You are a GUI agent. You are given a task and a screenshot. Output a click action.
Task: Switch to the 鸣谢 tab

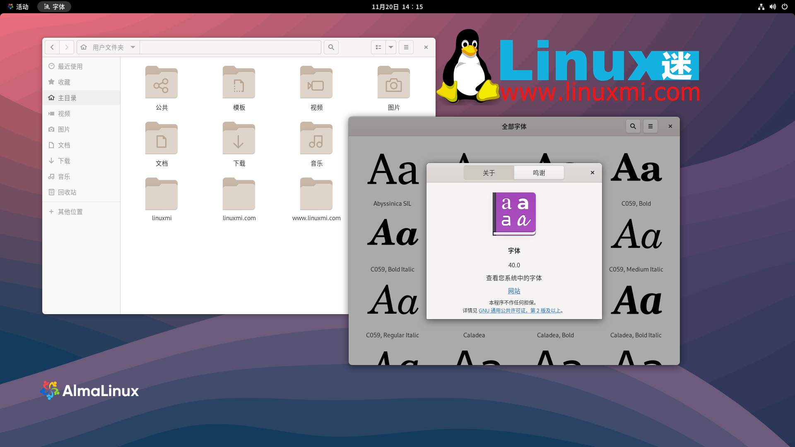pos(539,173)
